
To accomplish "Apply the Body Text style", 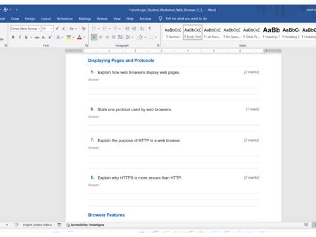I will pyautogui.click(x=193, y=33).
